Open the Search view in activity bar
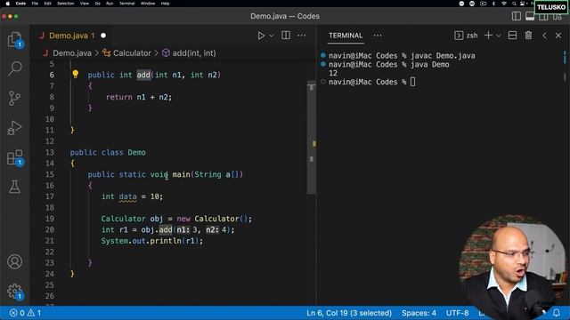Viewport: 570px width, 320px height. coord(14,68)
